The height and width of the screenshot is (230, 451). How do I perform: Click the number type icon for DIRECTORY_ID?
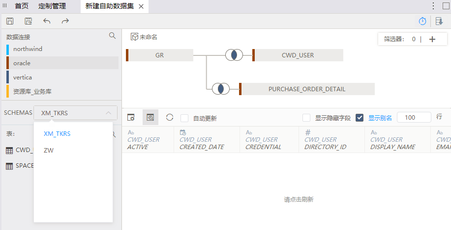[307, 132]
